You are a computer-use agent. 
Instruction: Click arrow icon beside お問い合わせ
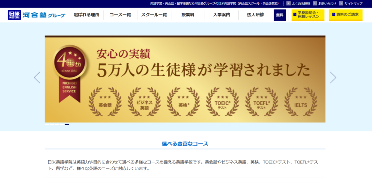pos(315,4)
